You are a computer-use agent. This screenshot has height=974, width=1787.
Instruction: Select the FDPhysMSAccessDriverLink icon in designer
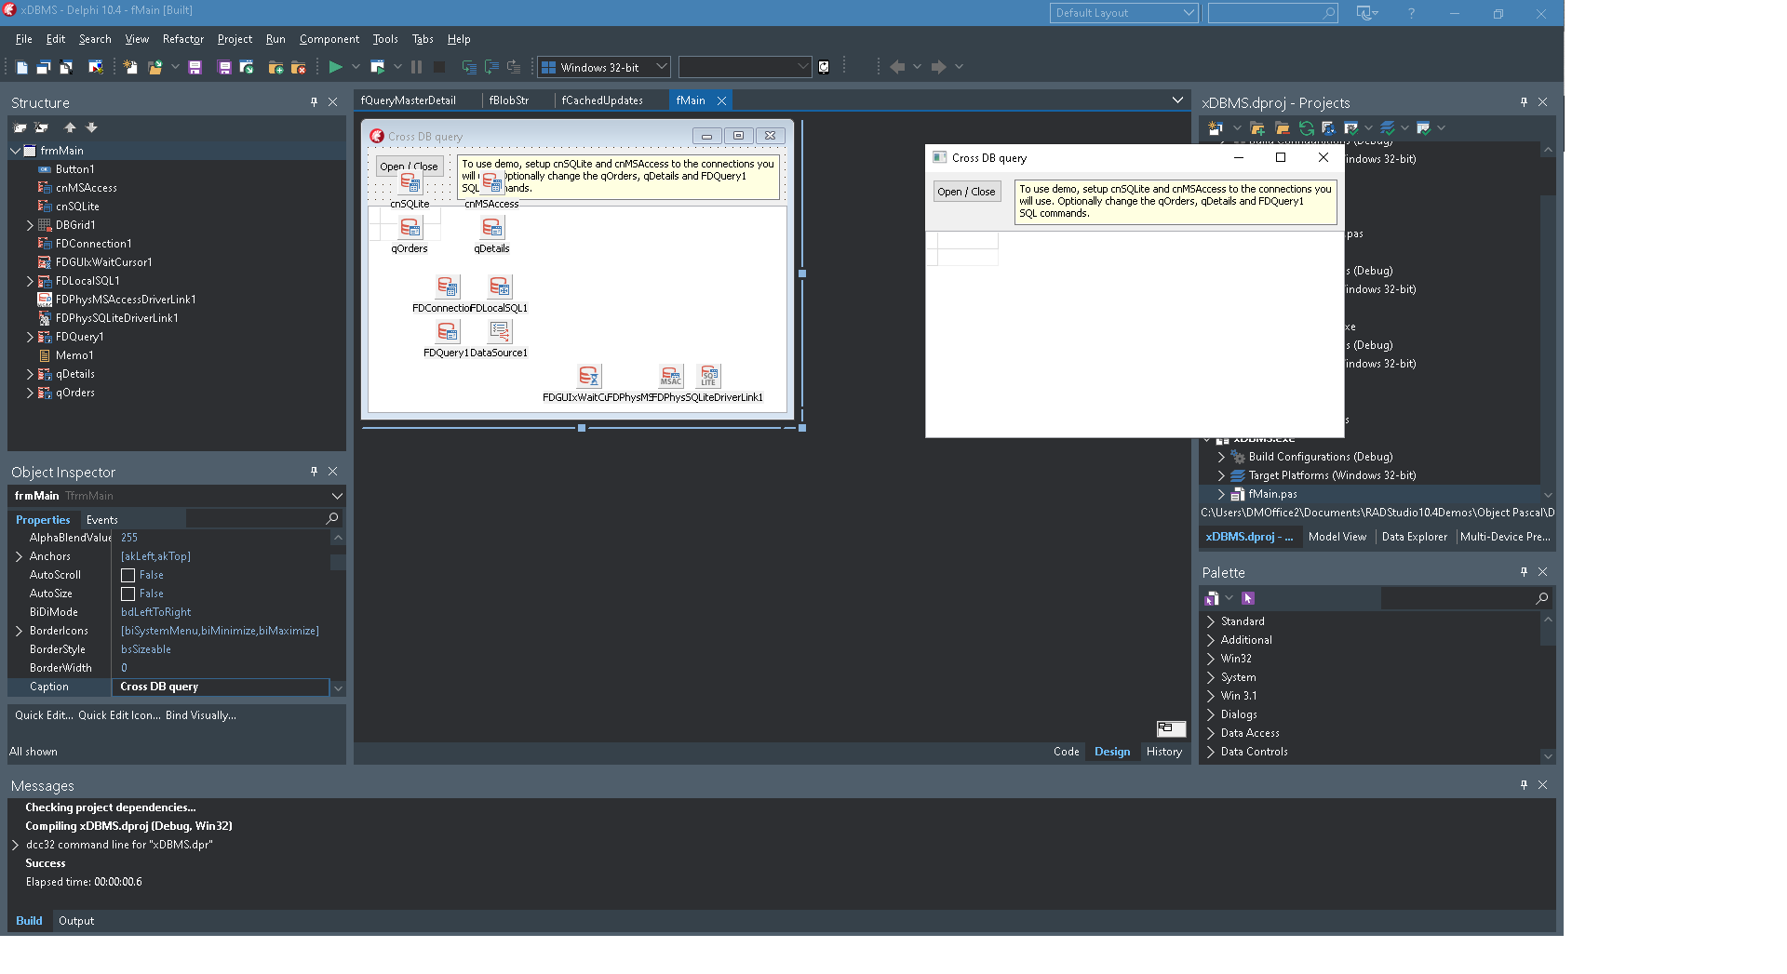tap(670, 376)
